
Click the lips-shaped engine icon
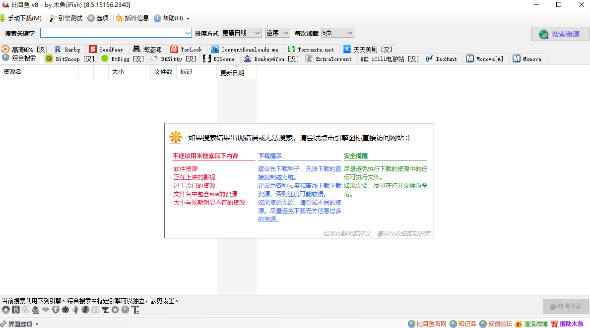click(46, 310)
